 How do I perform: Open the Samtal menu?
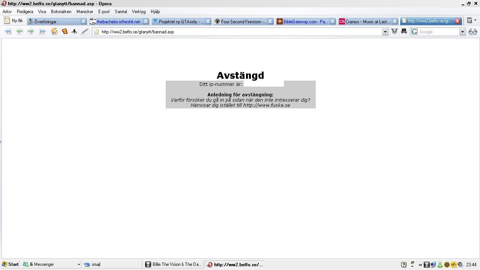pyautogui.click(x=121, y=12)
